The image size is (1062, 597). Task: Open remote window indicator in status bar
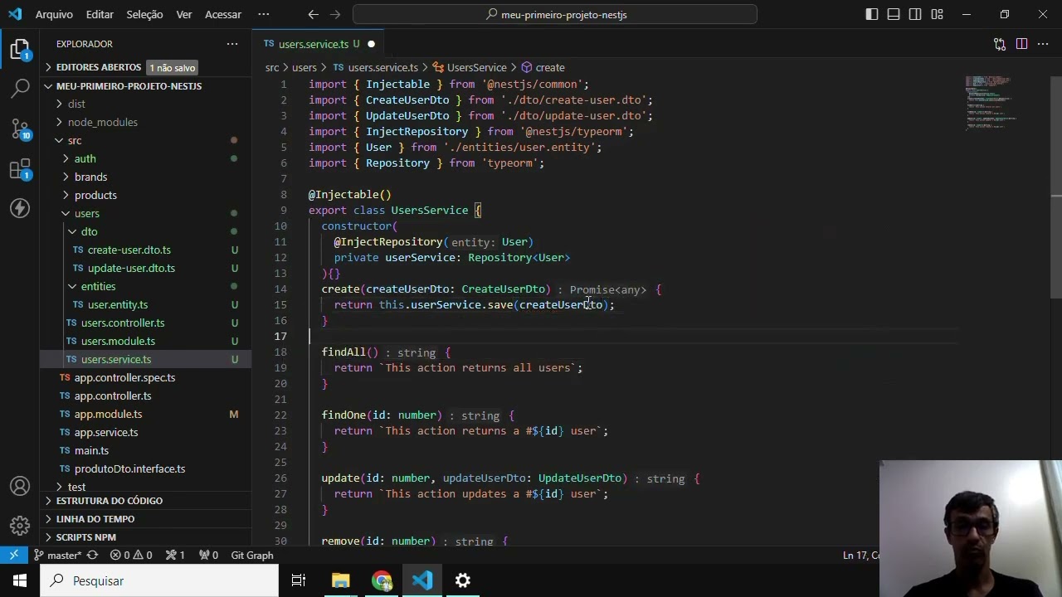[x=14, y=555]
